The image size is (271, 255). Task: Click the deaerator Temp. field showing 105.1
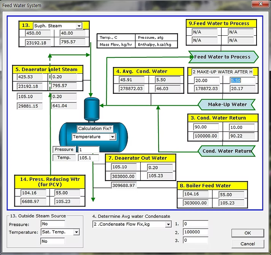(88, 158)
